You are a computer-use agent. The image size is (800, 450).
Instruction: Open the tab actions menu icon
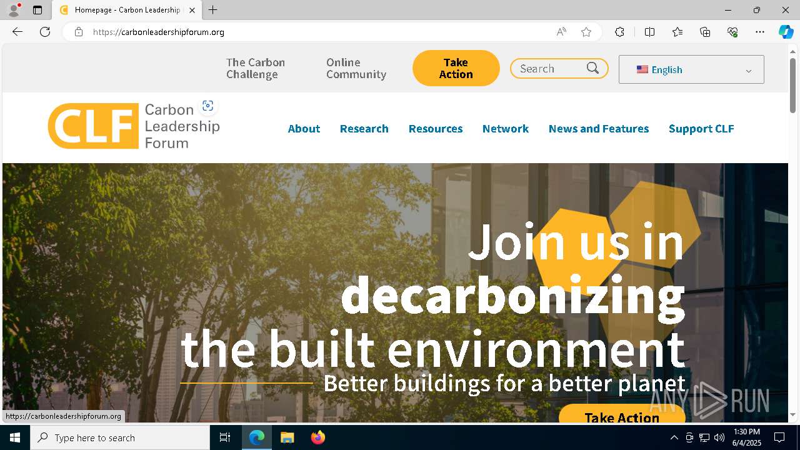point(37,10)
